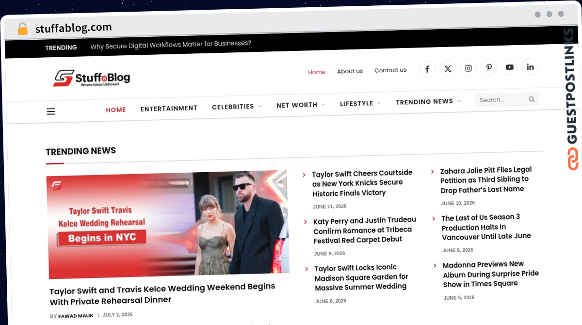The image size is (582, 325).
Task: Open Katy Perry and Justin Trudeau article
Action: pyautogui.click(x=365, y=230)
